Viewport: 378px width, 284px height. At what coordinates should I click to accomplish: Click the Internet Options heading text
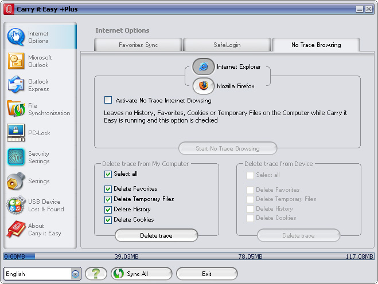pos(123,30)
